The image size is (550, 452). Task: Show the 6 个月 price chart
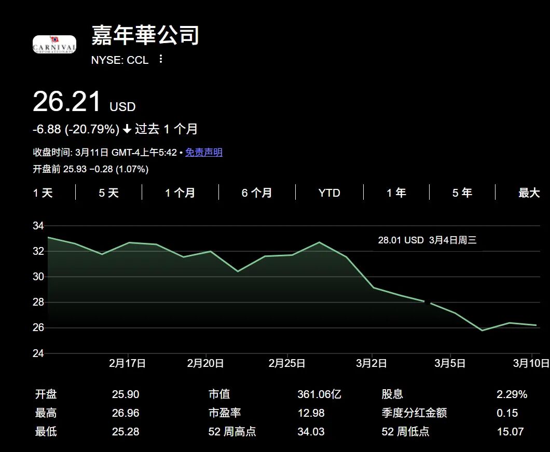coord(256,193)
